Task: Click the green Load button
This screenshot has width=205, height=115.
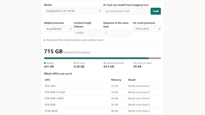Action: click(156, 11)
